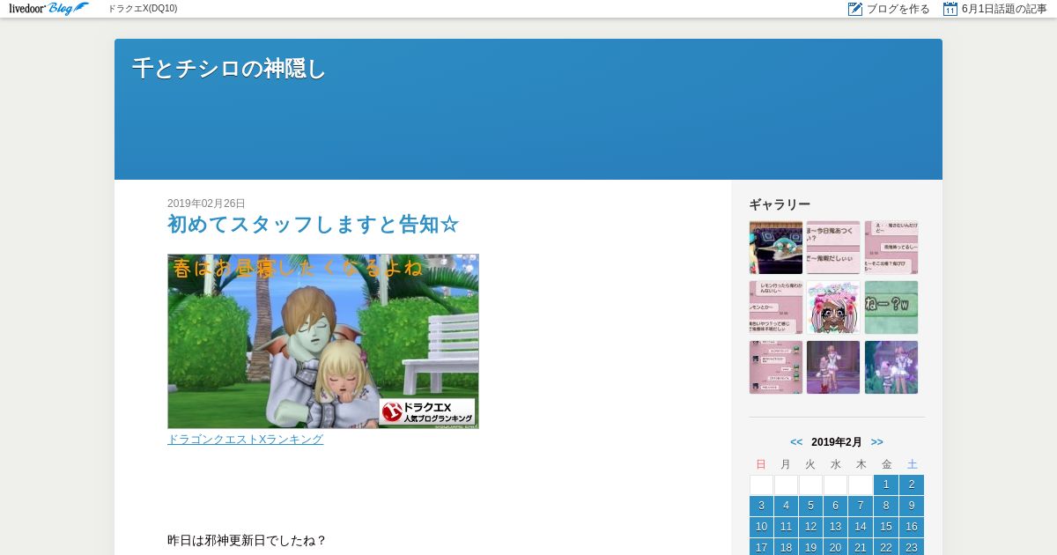Select calendar date 13
The height and width of the screenshot is (555, 1057).
point(835,527)
